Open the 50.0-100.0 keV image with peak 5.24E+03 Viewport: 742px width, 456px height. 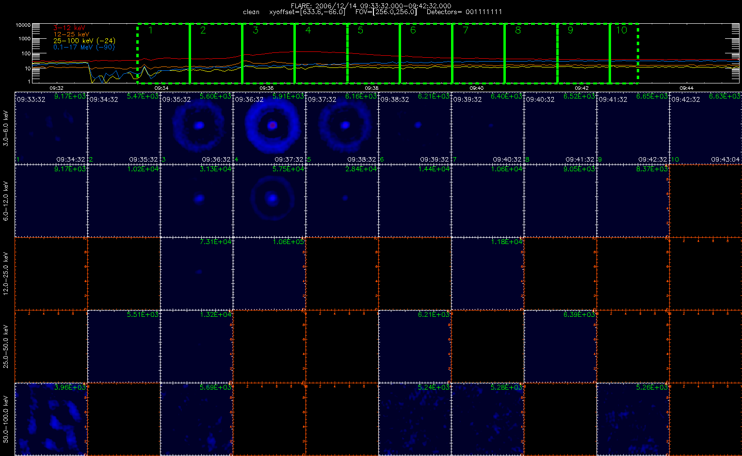point(415,419)
